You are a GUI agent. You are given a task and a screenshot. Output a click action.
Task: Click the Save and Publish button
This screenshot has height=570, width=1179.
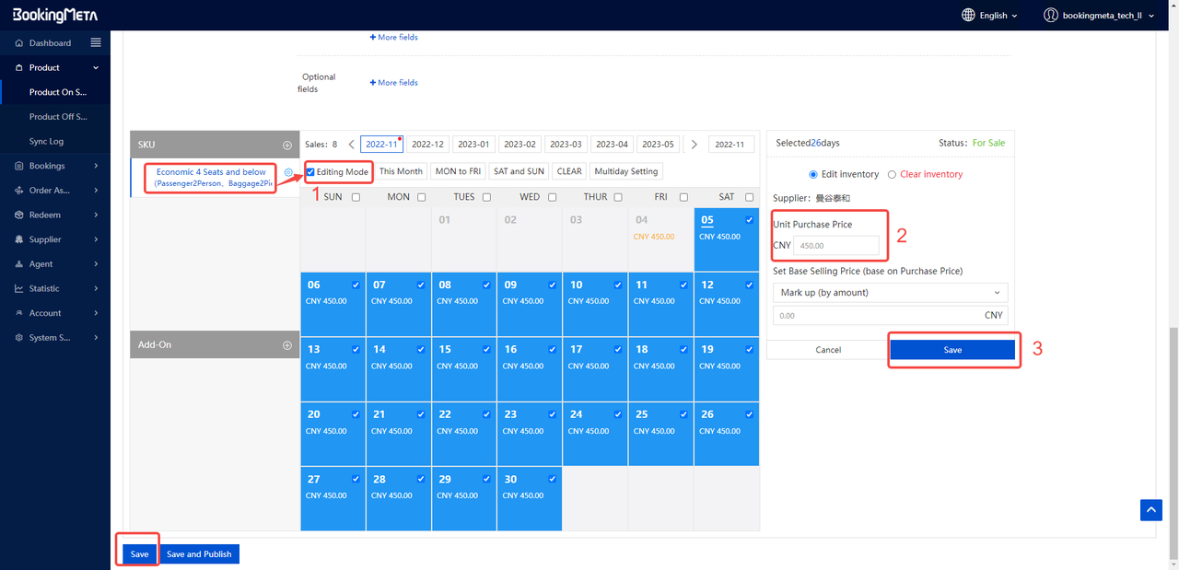click(198, 554)
